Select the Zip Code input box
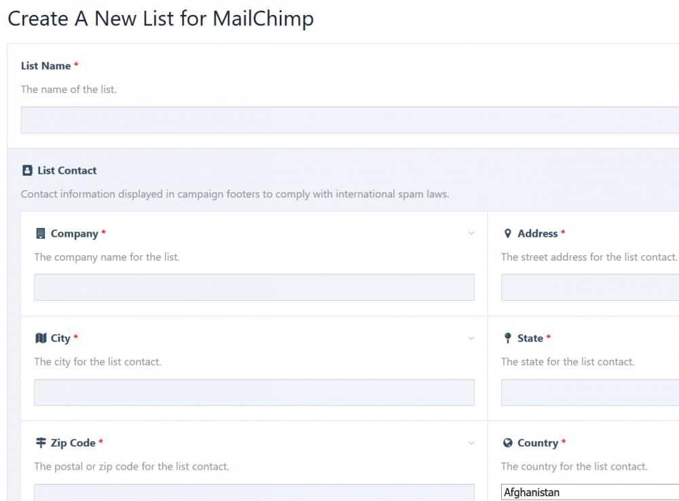 [x=254, y=493]
